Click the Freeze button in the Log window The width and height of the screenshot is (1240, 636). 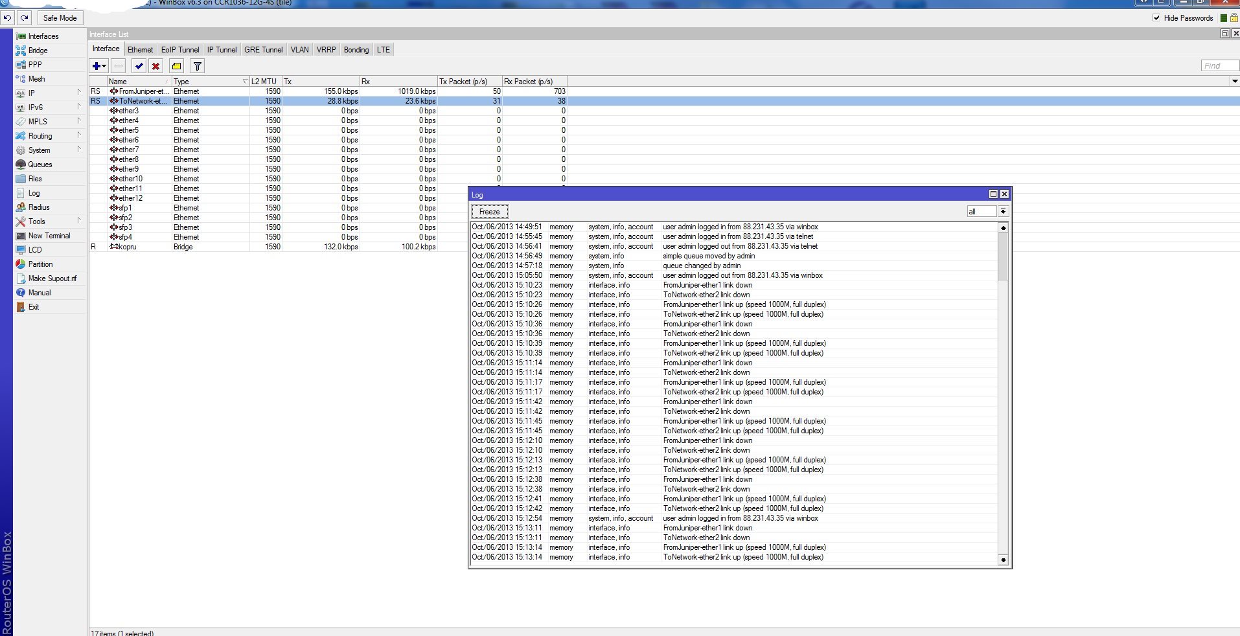click(x=489, y=211)
